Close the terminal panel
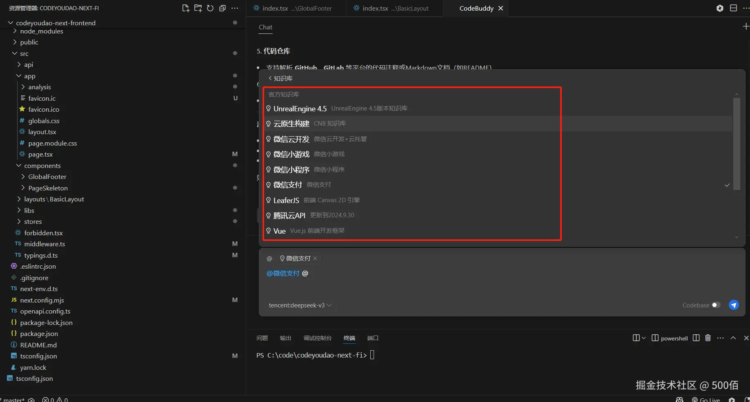 746,338
